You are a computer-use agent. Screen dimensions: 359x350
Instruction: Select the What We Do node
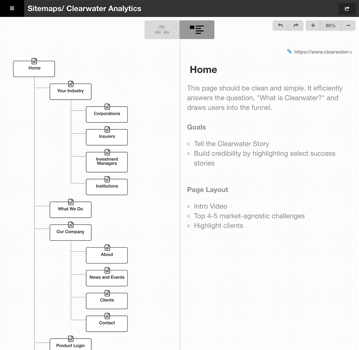(71, 210)
